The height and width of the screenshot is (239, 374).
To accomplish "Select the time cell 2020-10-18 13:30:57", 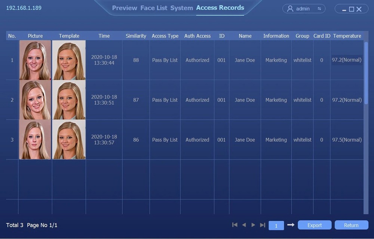I will point(104,139).
